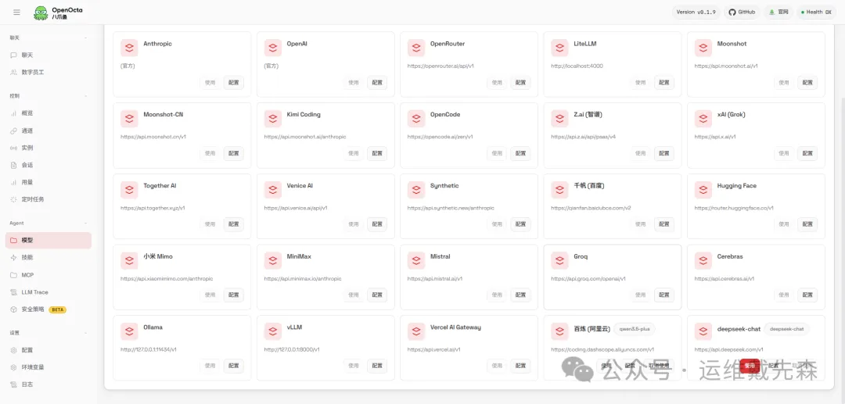Open the LLM Trace page

click(x=48, y=292)
